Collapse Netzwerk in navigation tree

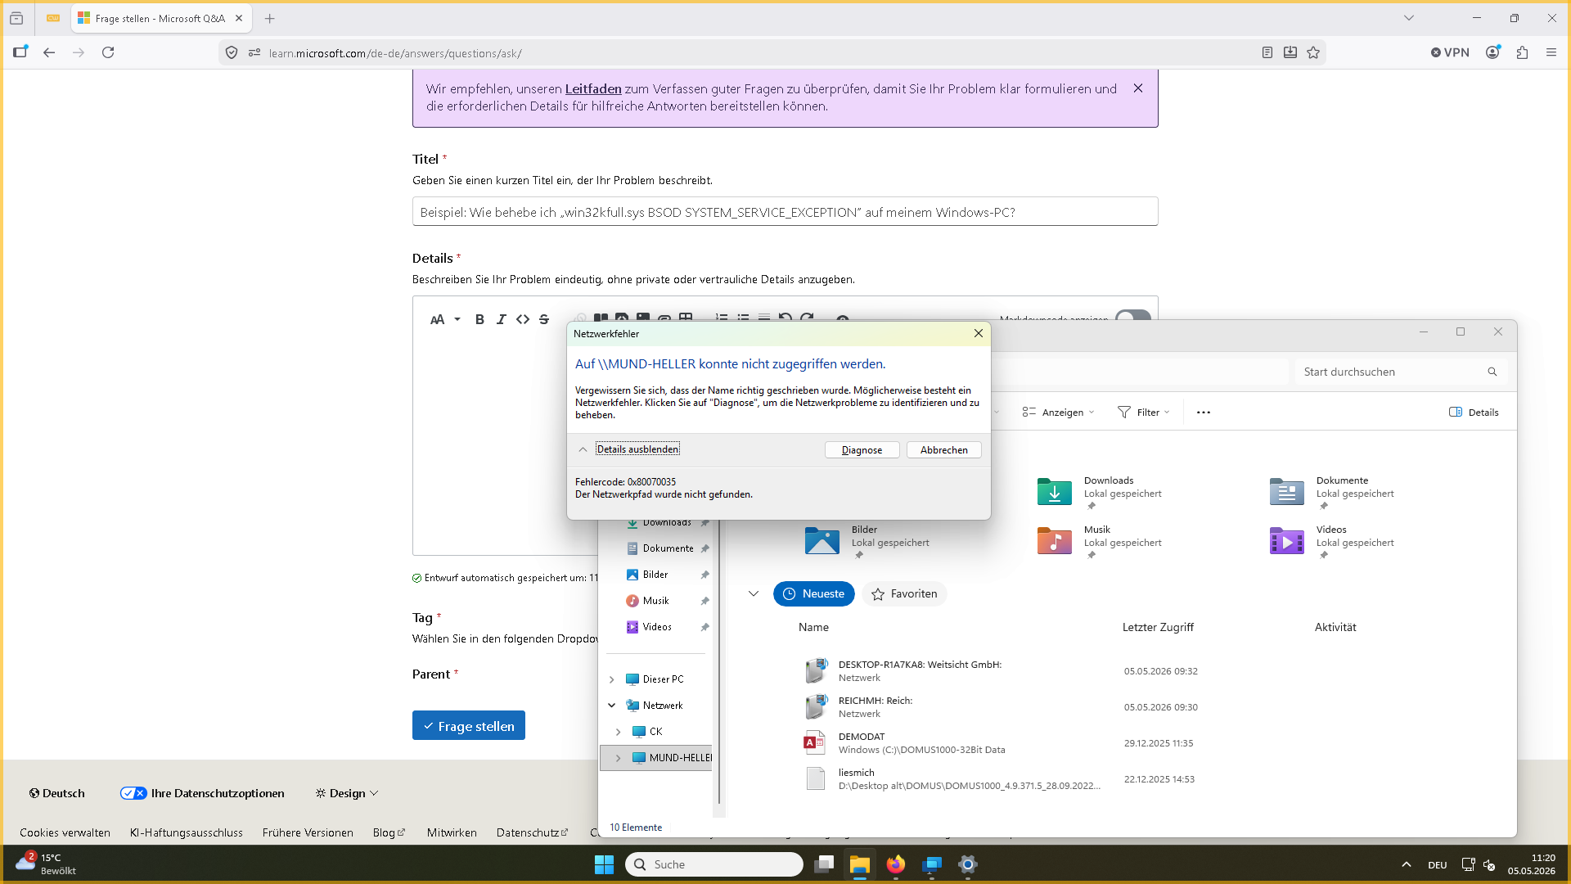click(611, 706)
